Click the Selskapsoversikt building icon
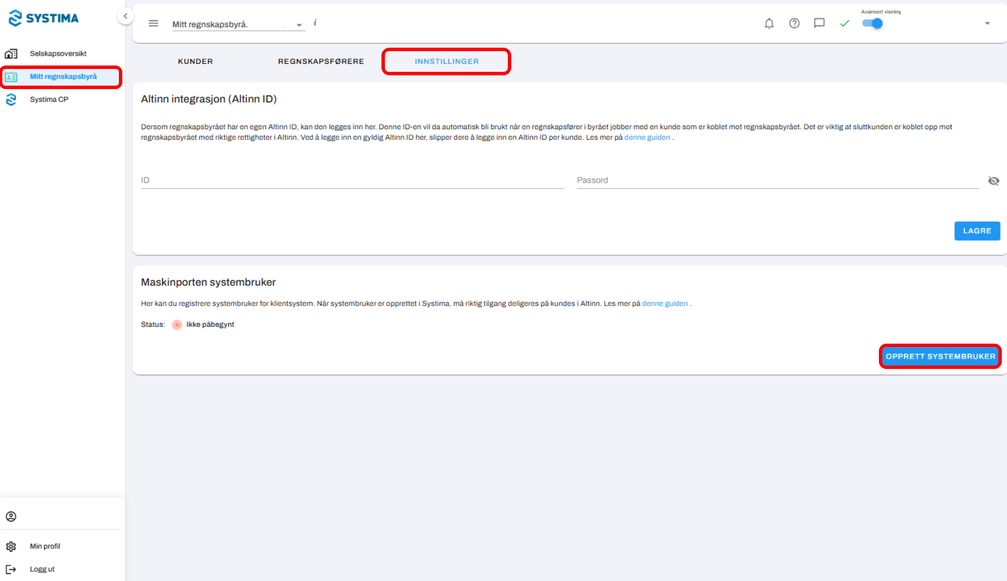The width and height of the screenshot is (1007, 581). [11, 53]
